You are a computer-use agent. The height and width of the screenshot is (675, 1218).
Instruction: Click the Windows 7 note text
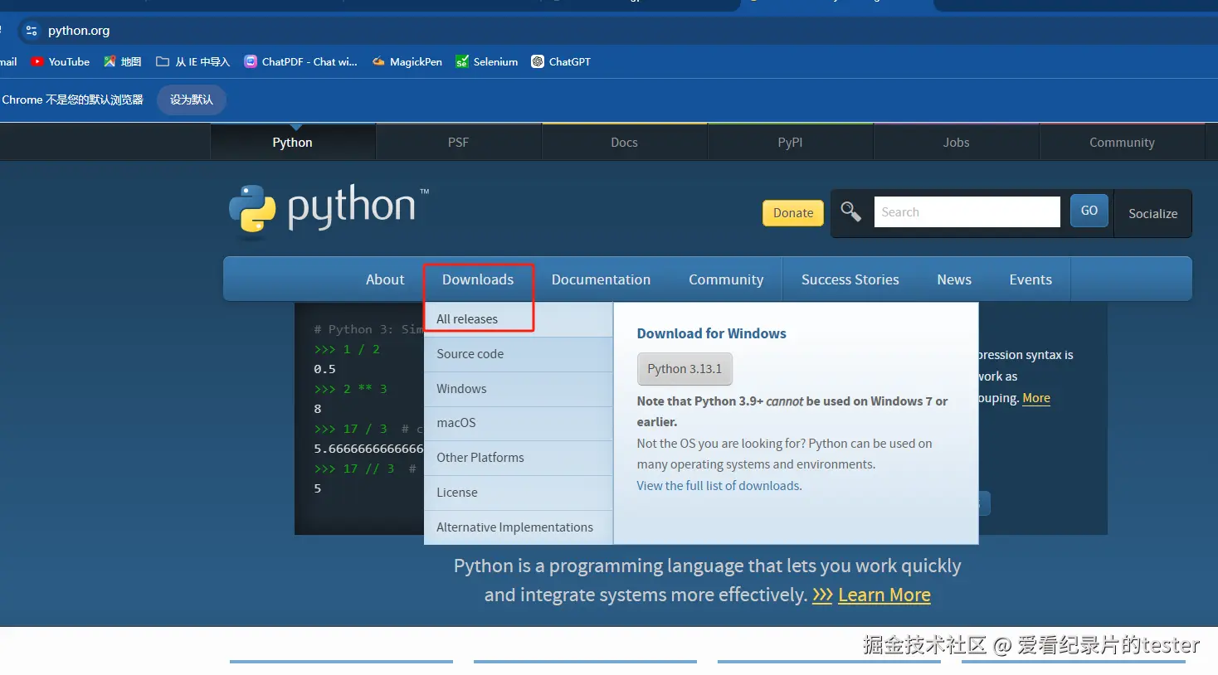(792, 411)
